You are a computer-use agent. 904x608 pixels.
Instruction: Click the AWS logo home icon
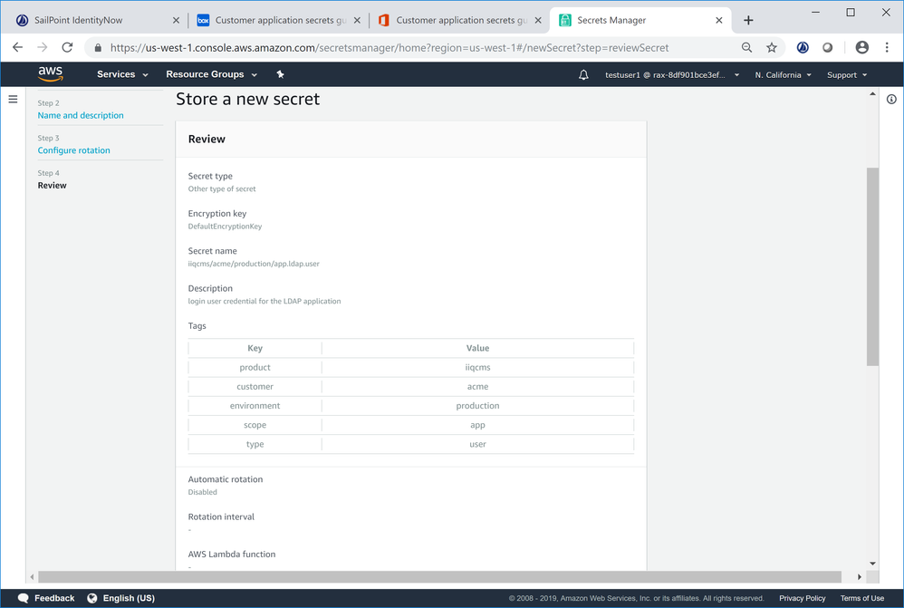pyautogui.click(x=51, y=74)
